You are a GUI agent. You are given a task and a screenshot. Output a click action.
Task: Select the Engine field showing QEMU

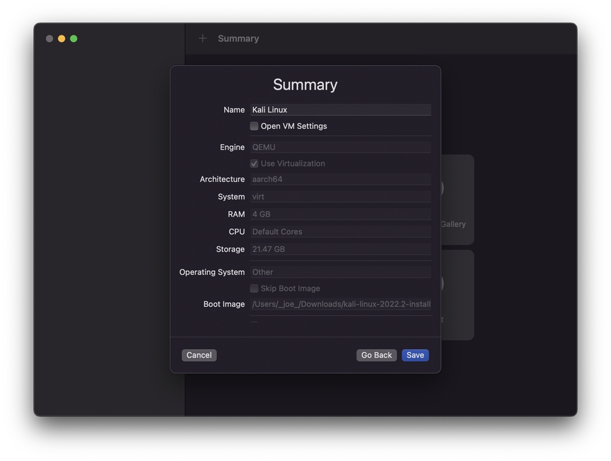(340, 147)
